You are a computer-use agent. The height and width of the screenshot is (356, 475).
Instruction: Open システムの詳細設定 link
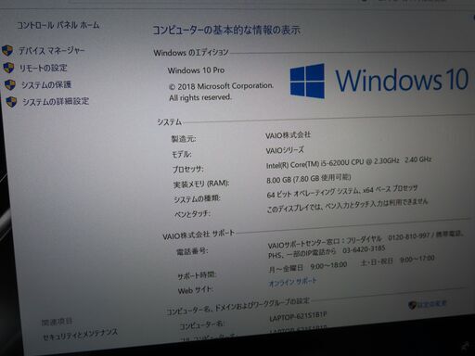click(x=56, y=101)
